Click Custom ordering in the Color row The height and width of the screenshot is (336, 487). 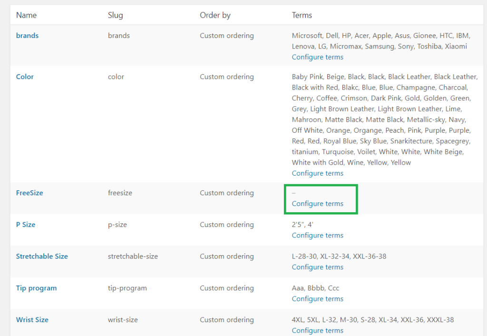pyautogui.click(x=227, y=77)
